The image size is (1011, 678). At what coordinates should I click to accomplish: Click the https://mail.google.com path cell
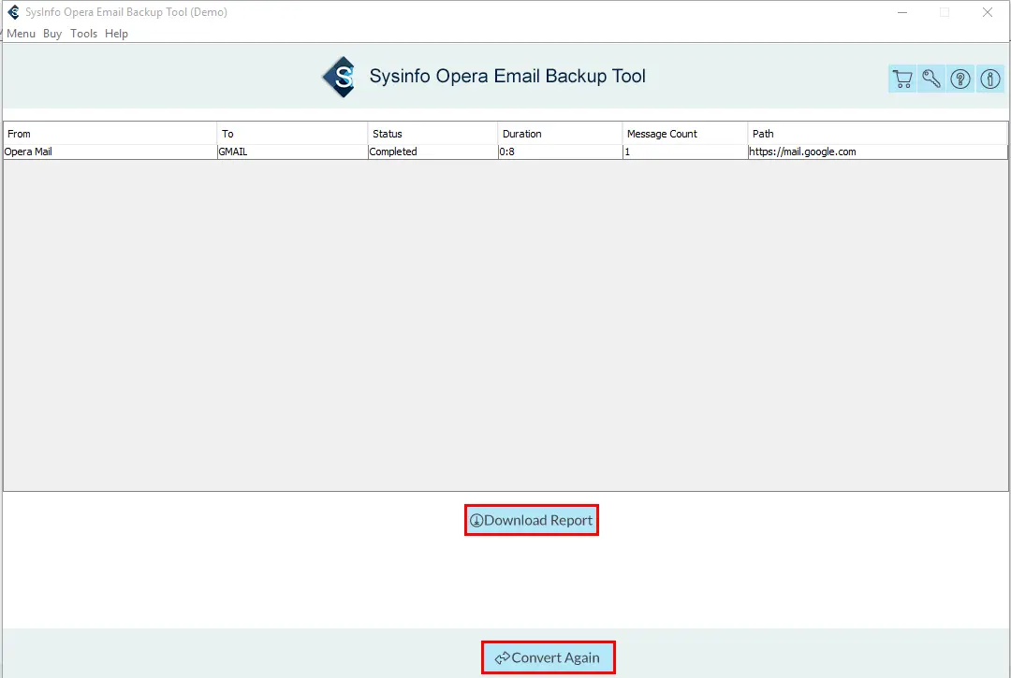[802, 151]
